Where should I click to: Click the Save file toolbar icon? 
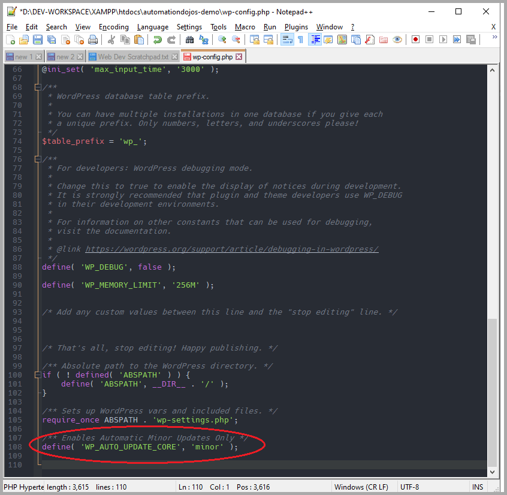click(37, 40)
